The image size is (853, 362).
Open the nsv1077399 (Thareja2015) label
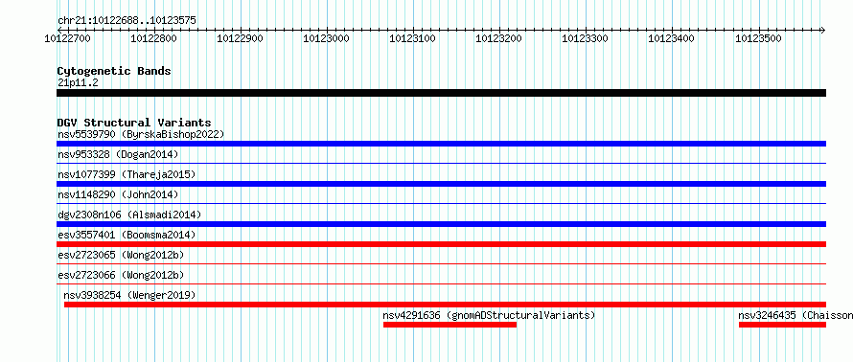coord(127,174)
